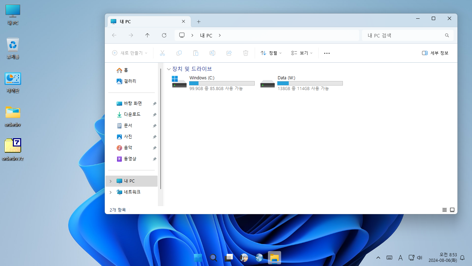Click chevron before 내 PC in address bar
The height and width of the screenshot is (266, 472).
click(x=192, y=35)
